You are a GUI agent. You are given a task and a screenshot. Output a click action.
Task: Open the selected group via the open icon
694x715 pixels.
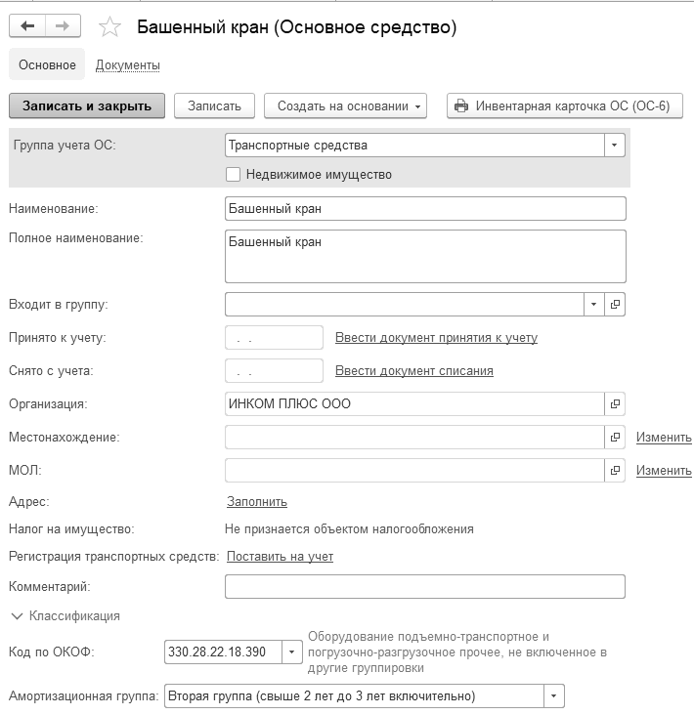(x=615, y=305)
